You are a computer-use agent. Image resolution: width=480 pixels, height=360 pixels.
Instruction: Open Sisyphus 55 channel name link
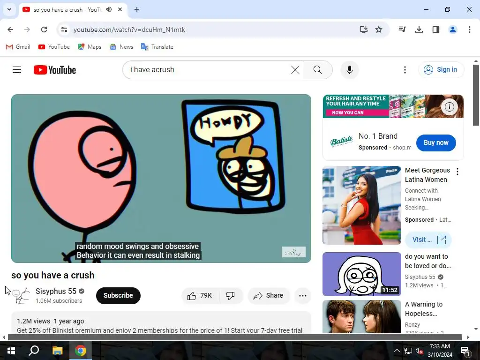(56, 291)
